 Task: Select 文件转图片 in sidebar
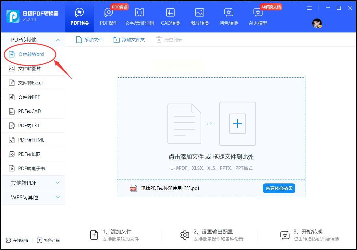tap(33, 69)
